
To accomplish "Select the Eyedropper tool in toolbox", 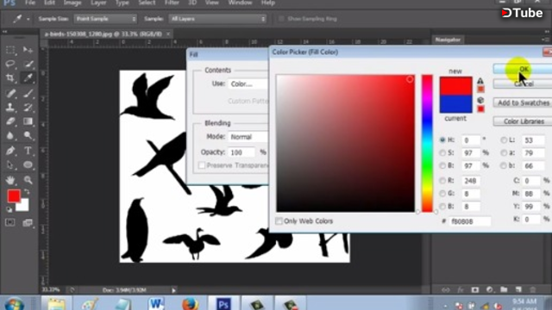I will point(28,77).
